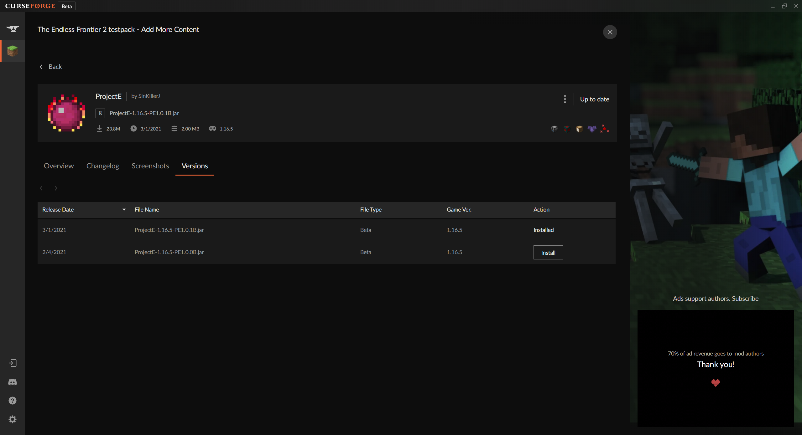This screenshot has width=802, height=435.
Task: Open settings gear in sidebar
Action: click(13, 419)
